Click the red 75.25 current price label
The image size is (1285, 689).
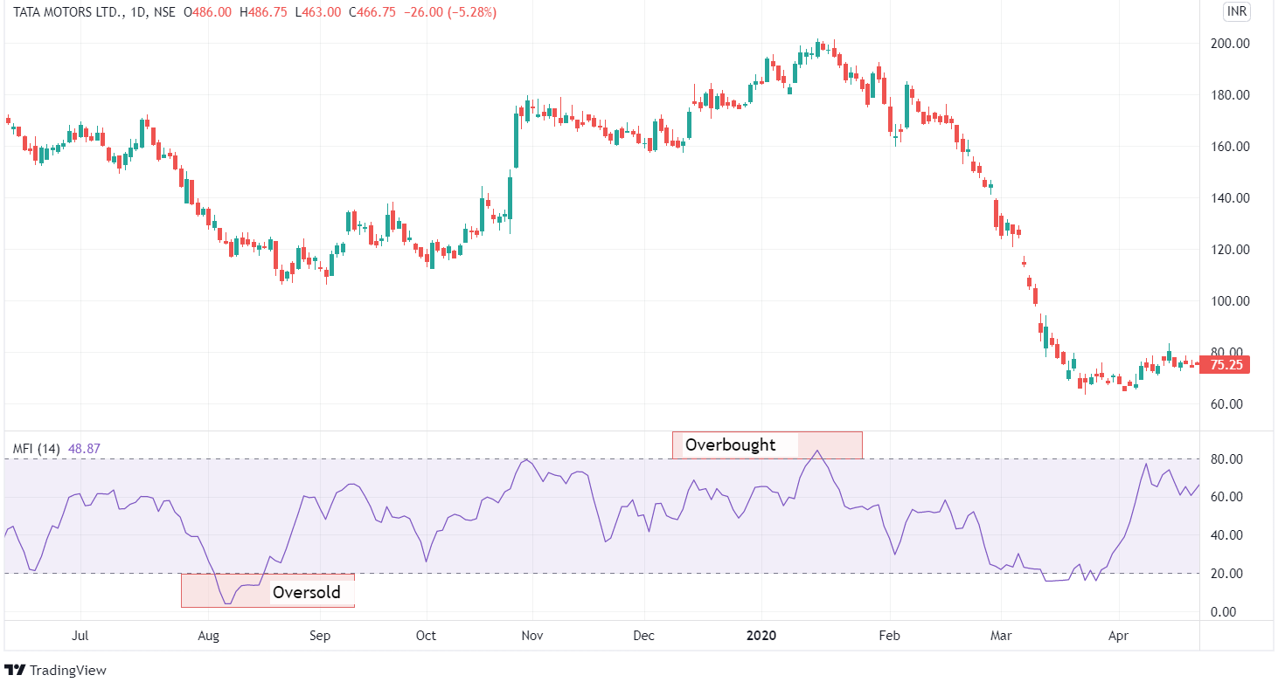click(x=1225, y=365)
